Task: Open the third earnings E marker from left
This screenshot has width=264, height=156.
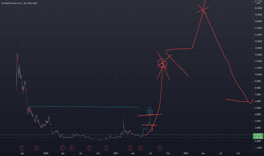Action: pyautogui.click(x=63, y=148)
